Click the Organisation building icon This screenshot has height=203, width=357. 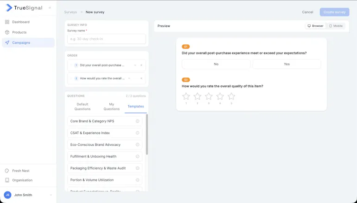pyautogui.click(x=7, y=180)
